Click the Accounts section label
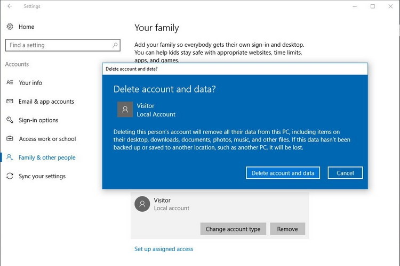The image size is (400, 266). (17, 64)
